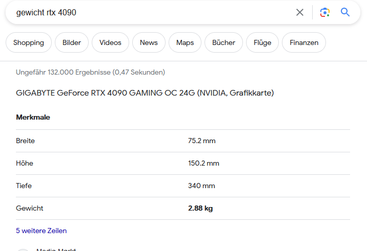Click the 'Merkmale' heading
The image size is (367, 251).
pos(33,117)
